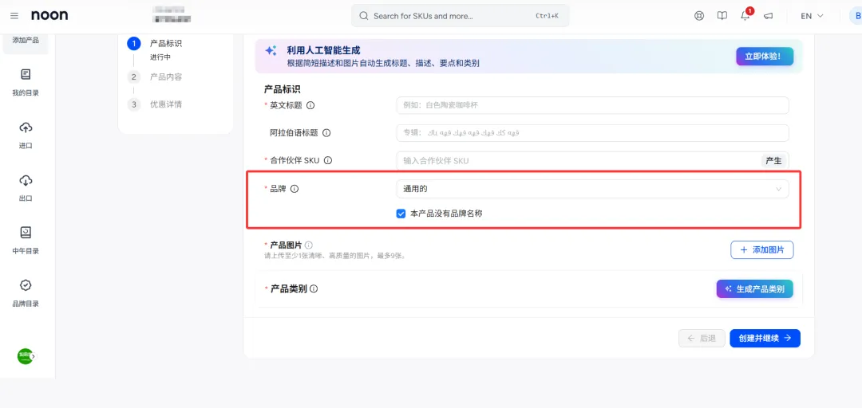
Task: Open the 品牌 dropdown showing 通用的
Action: coord(592,189)
